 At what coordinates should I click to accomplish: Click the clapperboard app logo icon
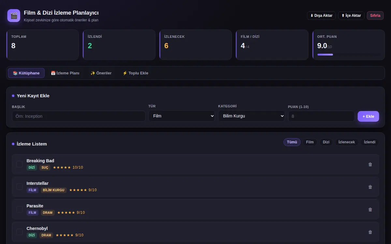(14, 15)
